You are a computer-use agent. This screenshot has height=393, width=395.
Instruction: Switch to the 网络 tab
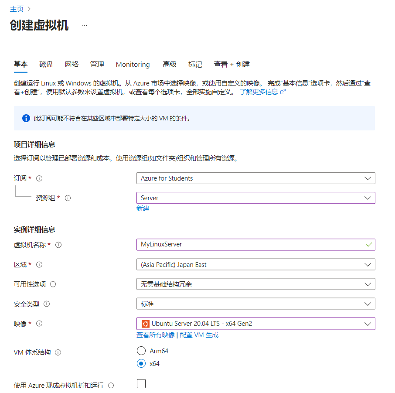tap(72, 65)
